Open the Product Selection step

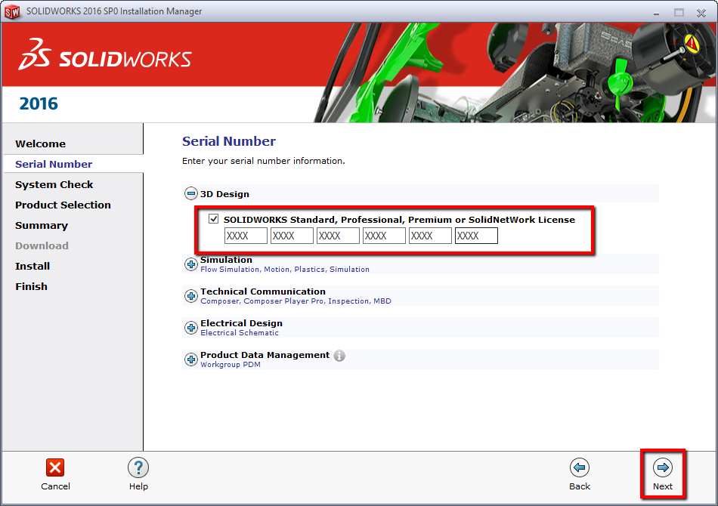pos(63,205)
